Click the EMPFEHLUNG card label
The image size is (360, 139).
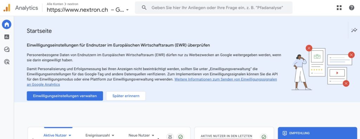coord(300,133)
